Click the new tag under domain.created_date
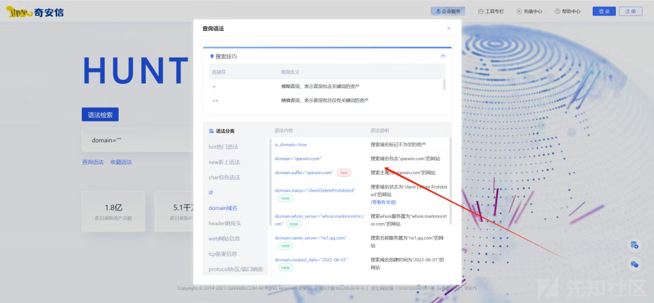Viewport: 654px width, 303px height. (285, 267)
